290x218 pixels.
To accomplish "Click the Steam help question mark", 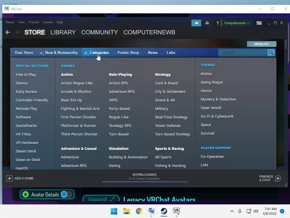I will click(x=217, y=23).
